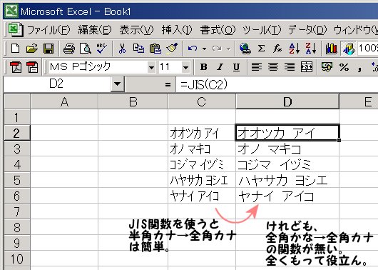Toggle Bold formatting
This screenshot has width=378, height=270.
pyautogui.click(x=204, y=67)
